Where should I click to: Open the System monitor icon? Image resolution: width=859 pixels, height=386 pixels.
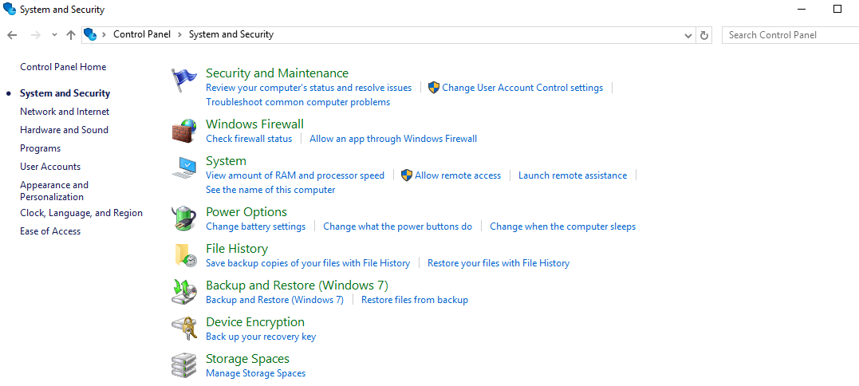pyautogui.click(x=183, y=168)
